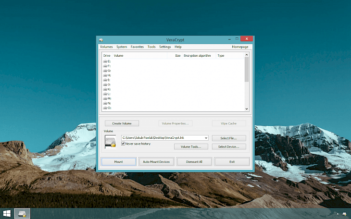Show hidden system tray icons
This screenshot has width=351, height=219.
338,214
